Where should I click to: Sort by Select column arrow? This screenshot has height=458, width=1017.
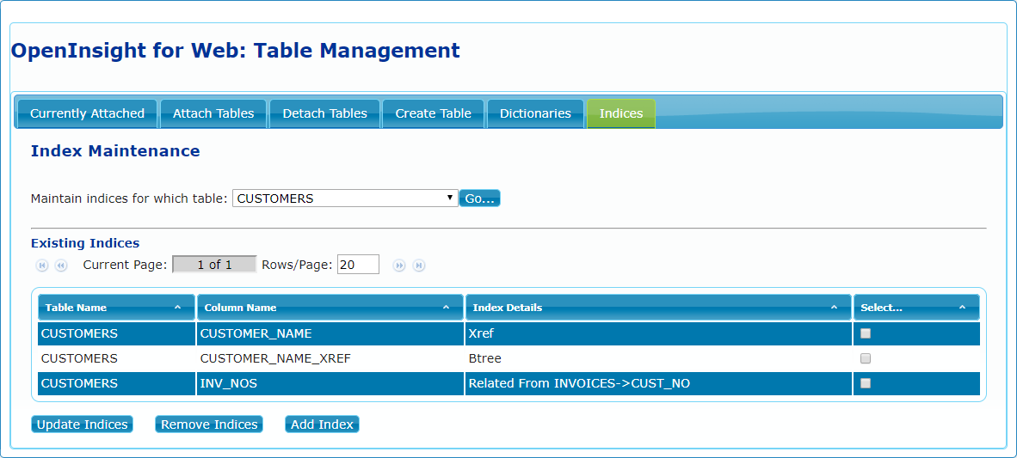[963, 308]
